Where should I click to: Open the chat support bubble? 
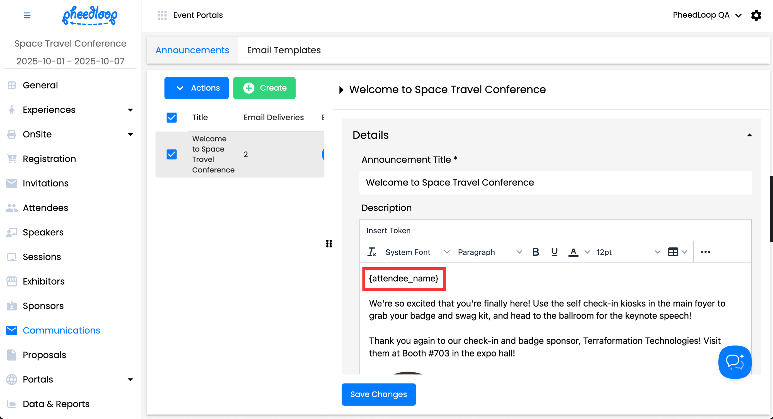[x=735, y=362]
